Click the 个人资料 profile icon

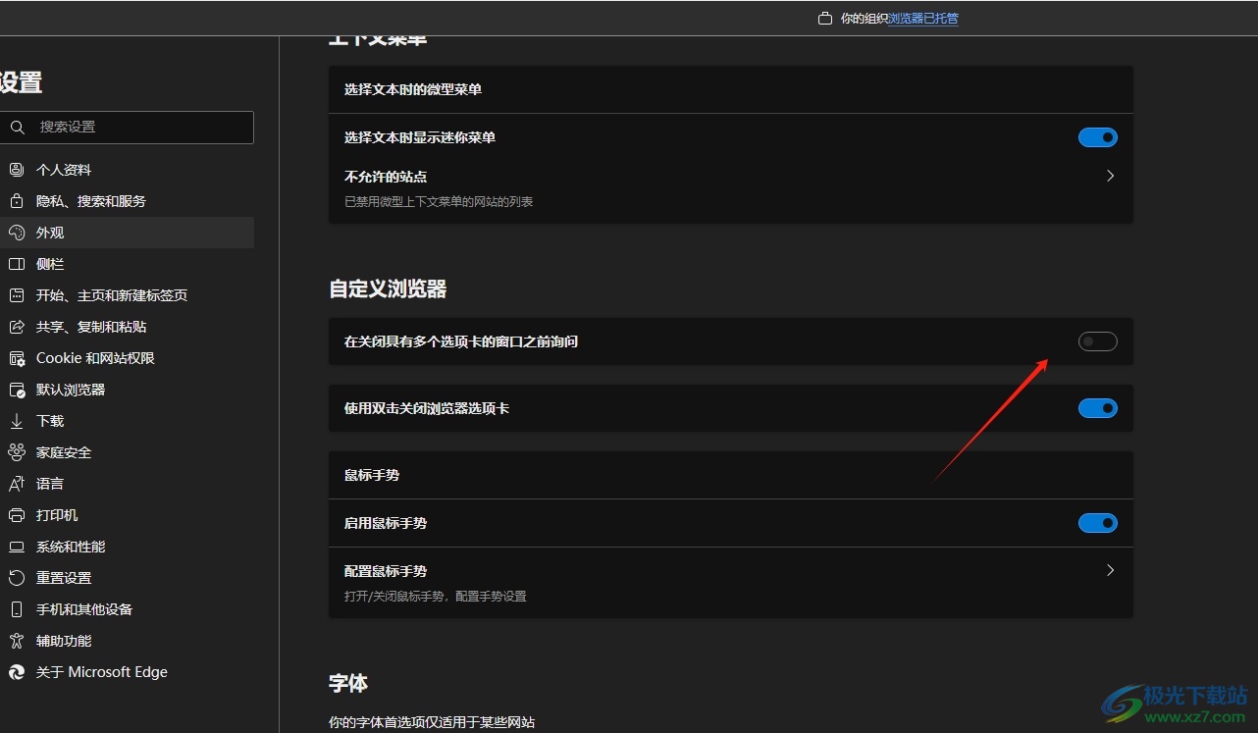[17, 170]
